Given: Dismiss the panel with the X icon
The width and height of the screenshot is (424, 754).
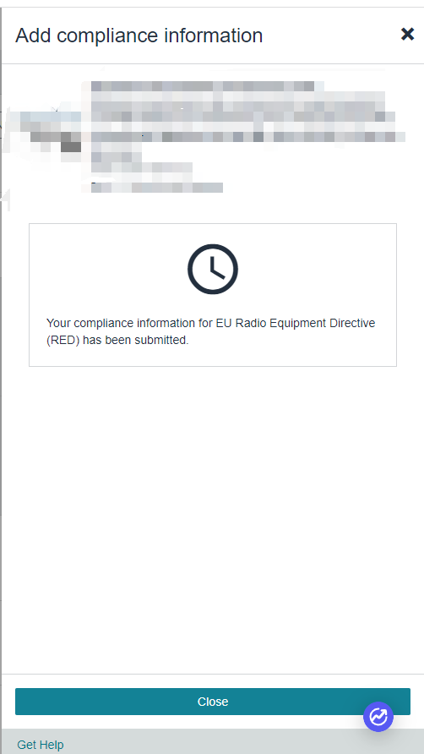Looking at the screenshot, I should [x=407, y=34].
